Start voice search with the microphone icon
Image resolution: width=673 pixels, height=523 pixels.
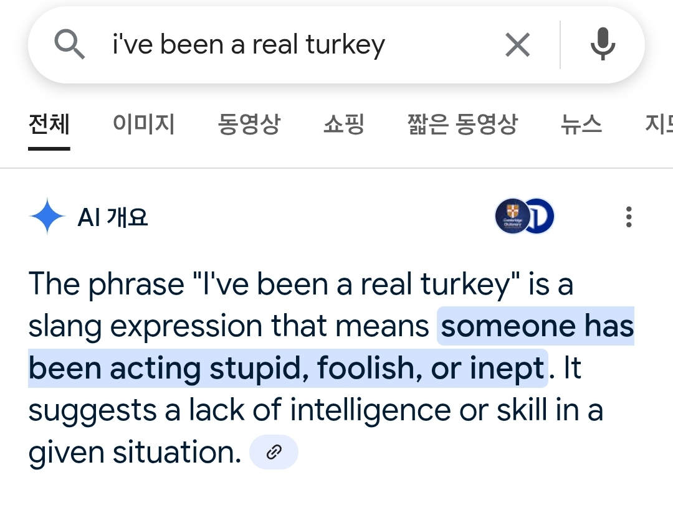pos(603,44)
